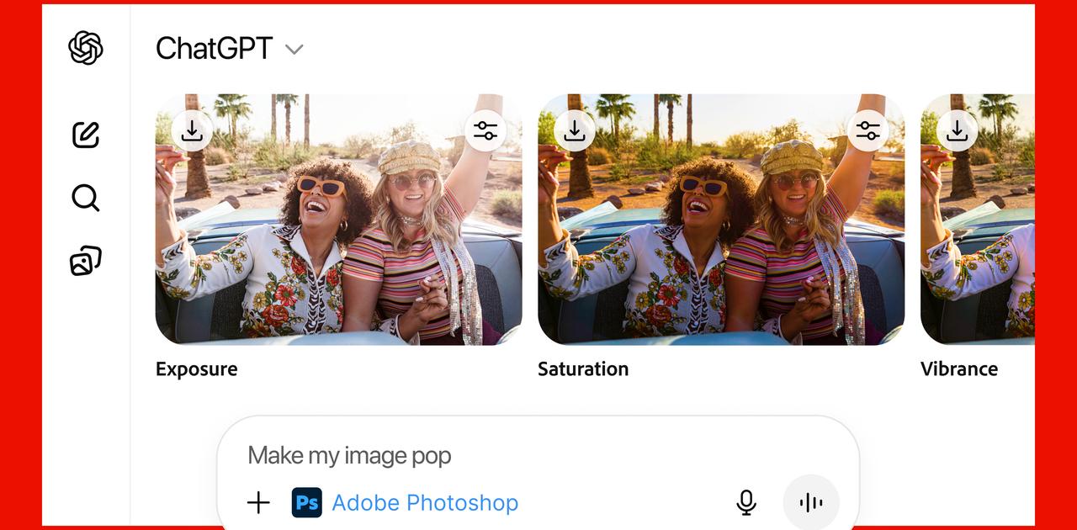Click the OpenAI logo in the sidebar
This screenshot has width=1077, height=530.
pos(86,48)
